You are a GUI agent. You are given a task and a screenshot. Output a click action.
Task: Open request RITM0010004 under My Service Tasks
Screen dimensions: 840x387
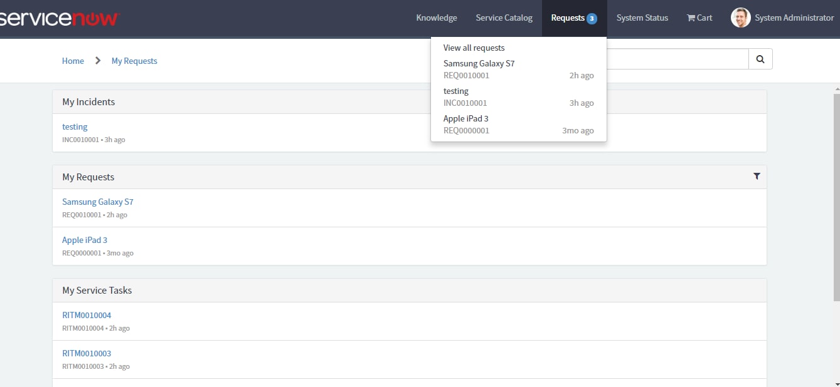[87, 315]
